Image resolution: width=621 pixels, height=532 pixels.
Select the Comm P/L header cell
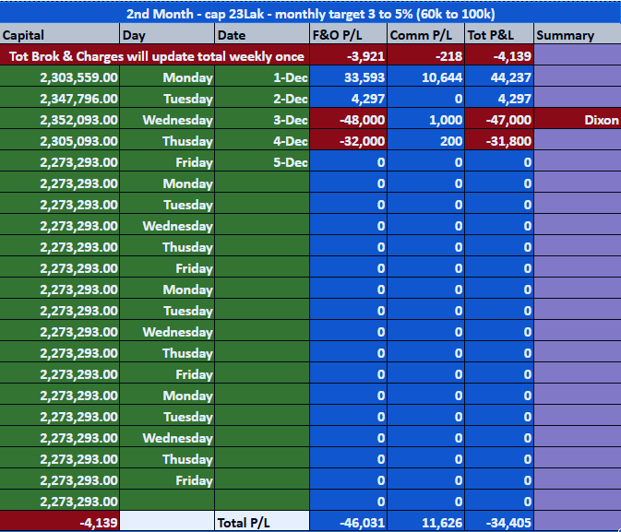tap(425, 34)
